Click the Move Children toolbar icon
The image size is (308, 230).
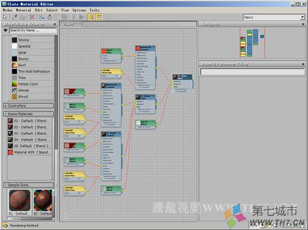tap(41, 17)
